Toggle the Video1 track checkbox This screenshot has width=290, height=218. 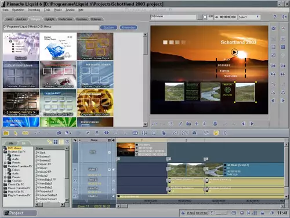[109, 170]
